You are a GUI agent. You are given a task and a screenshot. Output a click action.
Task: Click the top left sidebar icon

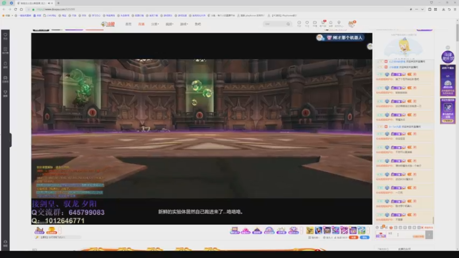[5, 36]
